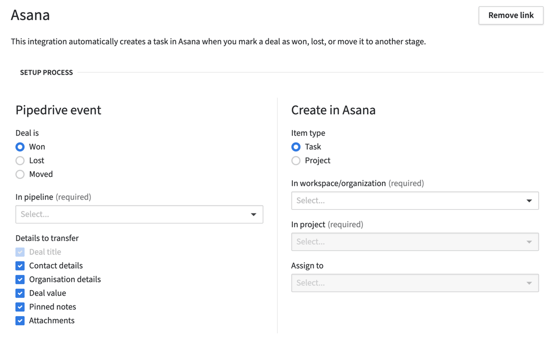This screenshot has width=549, height=343.
Task: Click the Asana heading
Action: coord(30,15)
